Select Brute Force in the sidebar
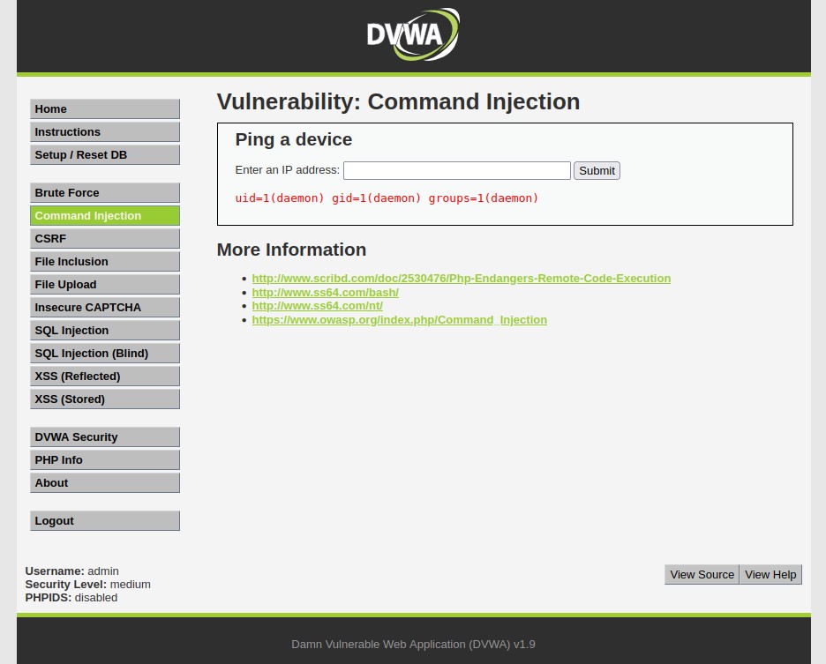Screen dimensions: 826x664 point(105,193)
